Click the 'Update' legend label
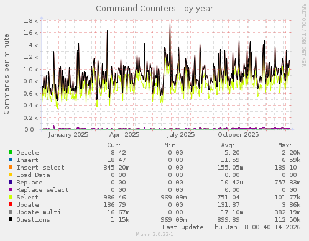This screenshot has height=241, width=309. click(x=27, y=205)
